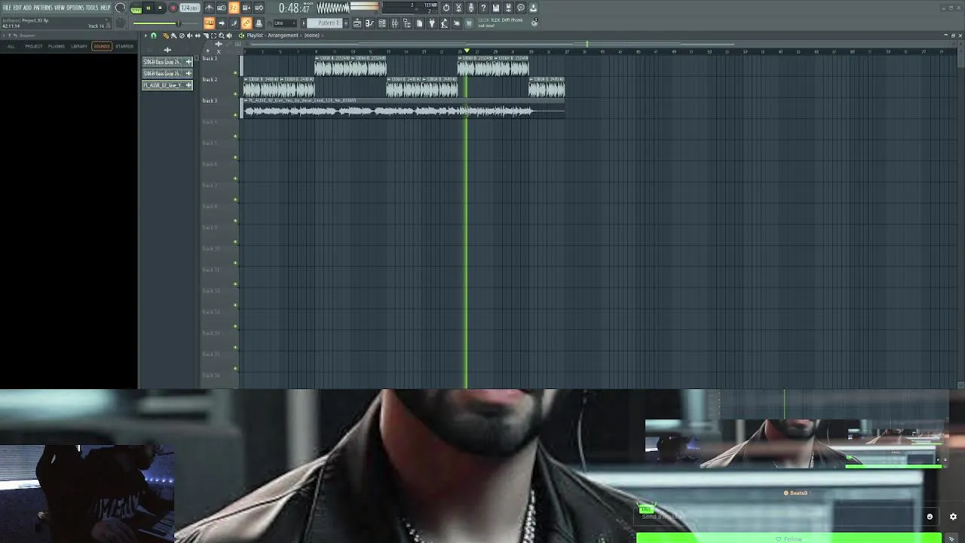The width and height of the screenshot is (965, 543).
Task: Toggle typing keyboard to piano icon
Action: pos(209,23)
